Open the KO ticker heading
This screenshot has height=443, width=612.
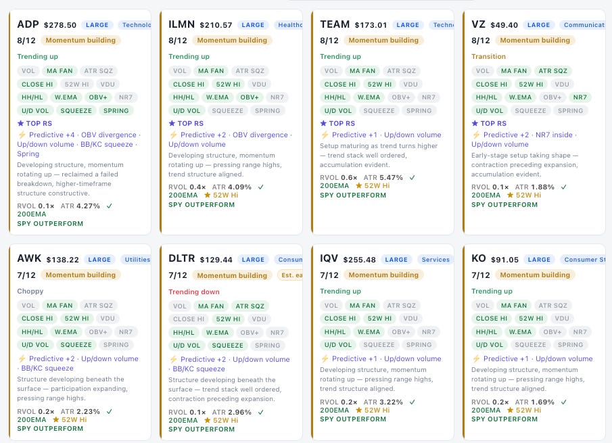click(x=479, y=259)
